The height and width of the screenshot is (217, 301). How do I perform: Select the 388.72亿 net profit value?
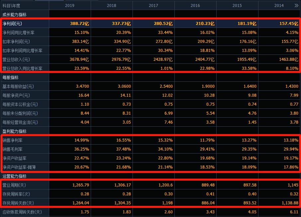[x=80, y=24]
